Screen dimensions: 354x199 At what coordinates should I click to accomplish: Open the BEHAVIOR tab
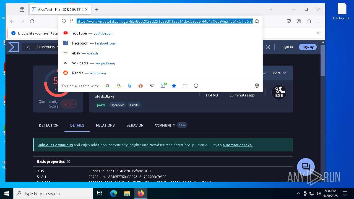135,125
